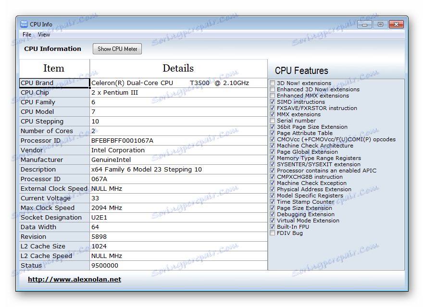The width and height of the screenshot is (424, 307).
Task: Toggle CMPXCHG8B instruction checkbox
Action: pos(272,176)
